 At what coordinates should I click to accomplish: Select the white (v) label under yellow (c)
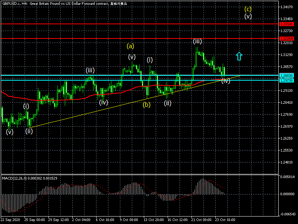coord(248,16)
